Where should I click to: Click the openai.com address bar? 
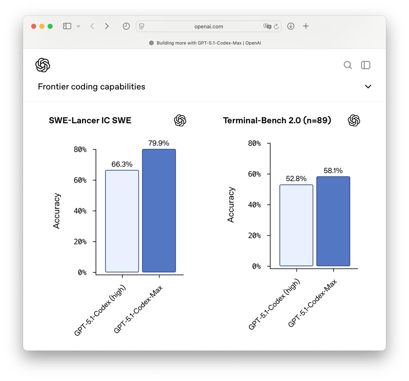click(x=209, y=27)
